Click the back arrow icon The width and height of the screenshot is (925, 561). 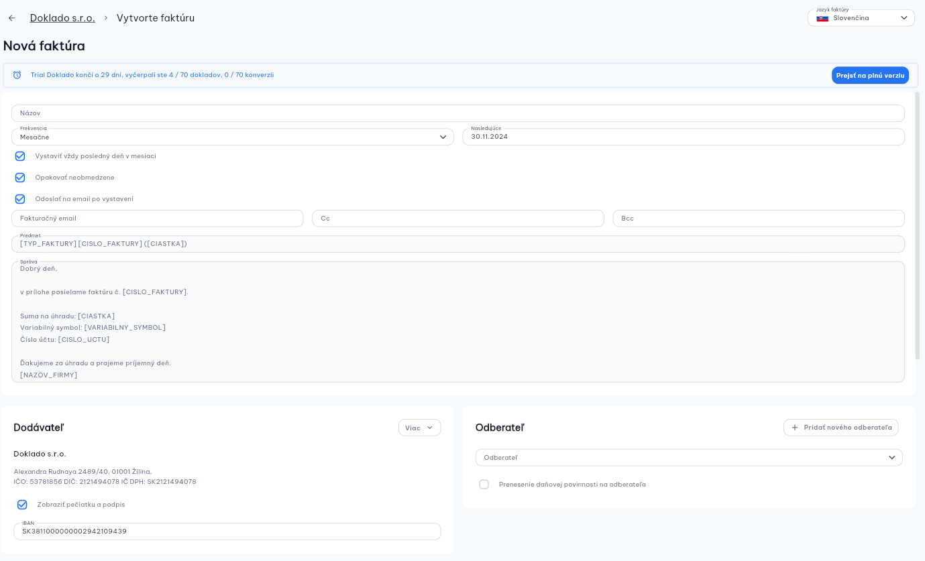(x=11, y=18)
